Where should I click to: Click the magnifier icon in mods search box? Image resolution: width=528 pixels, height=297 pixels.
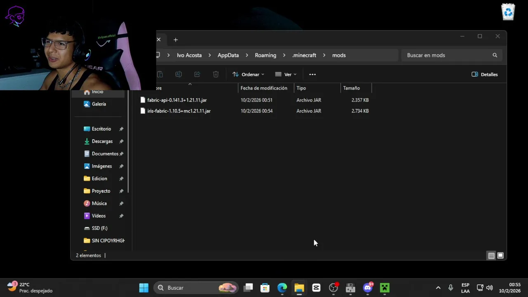coord(495,55)
